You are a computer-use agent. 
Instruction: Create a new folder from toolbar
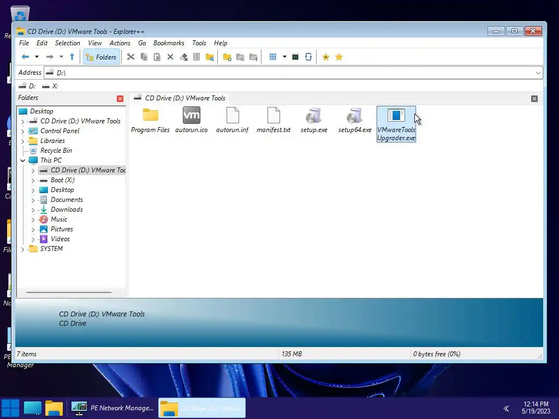click(x=227, y=57)
